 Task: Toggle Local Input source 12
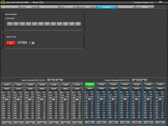coord(78,24)
